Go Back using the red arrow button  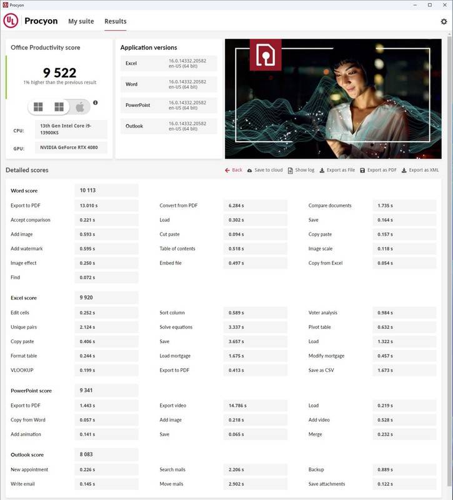tap(233, 170)
